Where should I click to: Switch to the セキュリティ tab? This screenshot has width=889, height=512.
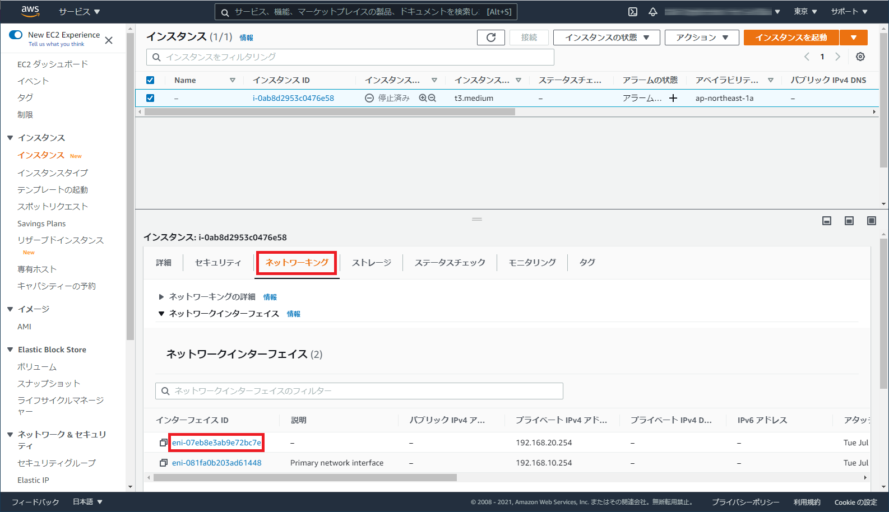[x=218, y=262]
